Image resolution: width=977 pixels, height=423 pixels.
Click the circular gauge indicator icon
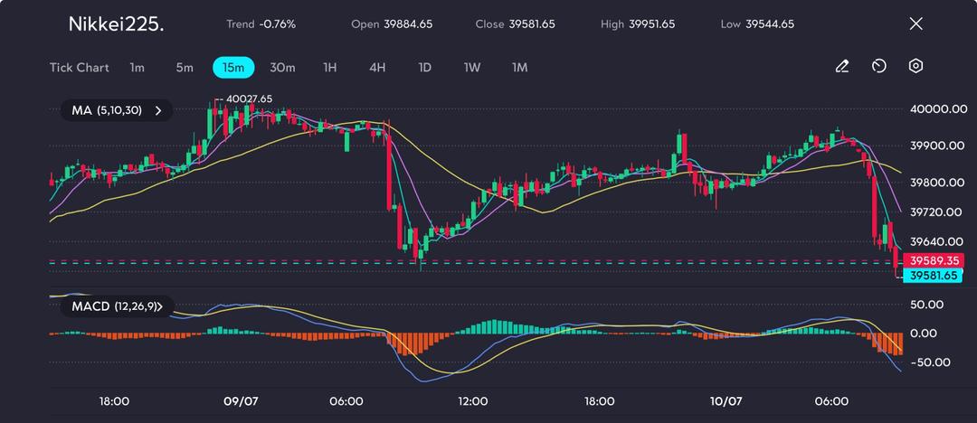[878, 67]
